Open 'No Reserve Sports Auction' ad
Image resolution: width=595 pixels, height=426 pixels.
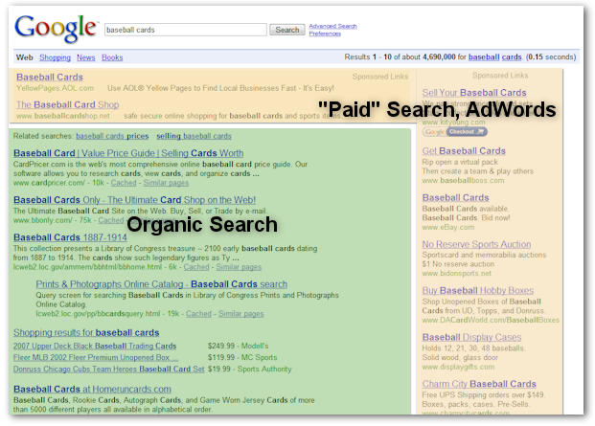tap(476, 244)
